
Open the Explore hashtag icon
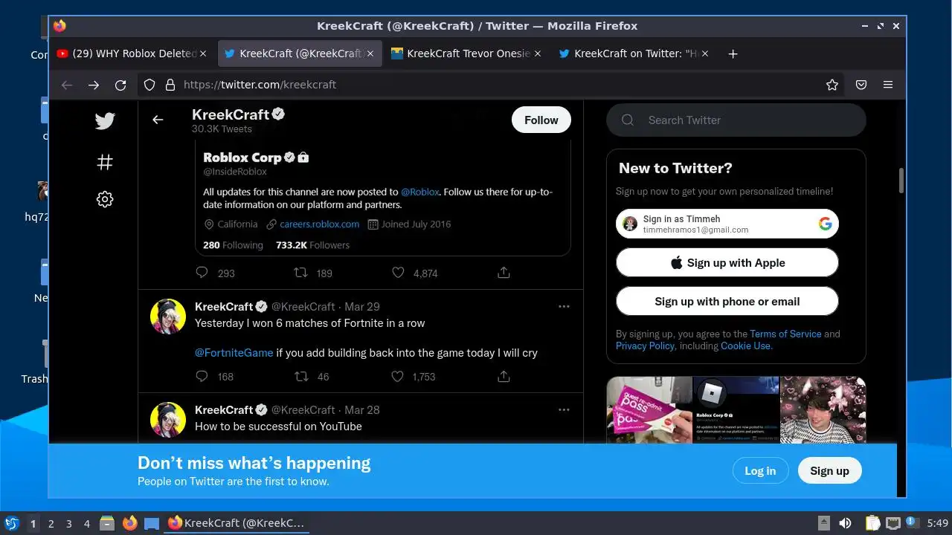[x=105, y=162]
